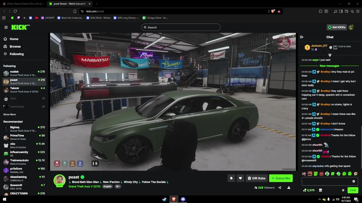
Task: Open LSFDAPP bookmark
Action: (x=48, y=18)
